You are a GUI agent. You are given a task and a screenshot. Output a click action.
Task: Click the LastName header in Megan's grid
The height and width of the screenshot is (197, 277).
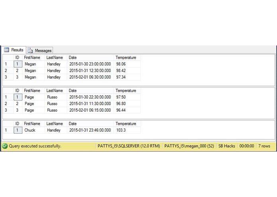tap(56, 57)
